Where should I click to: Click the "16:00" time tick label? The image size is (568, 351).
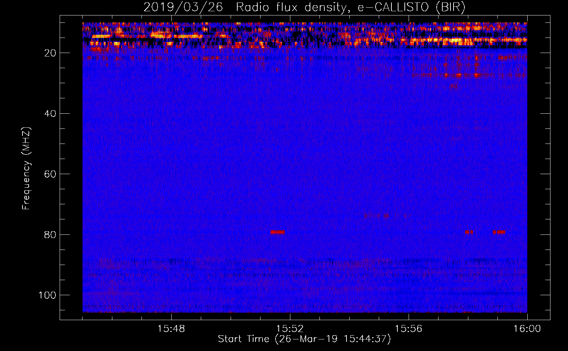pos(527,329)
